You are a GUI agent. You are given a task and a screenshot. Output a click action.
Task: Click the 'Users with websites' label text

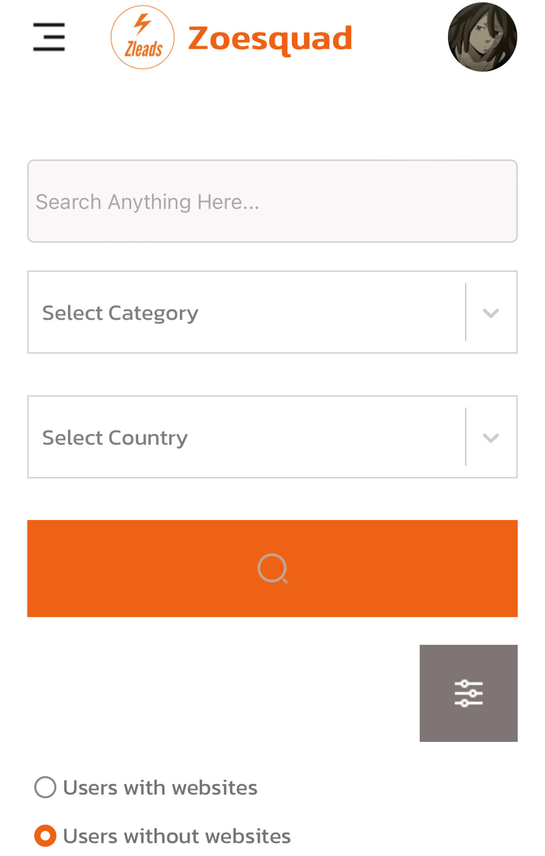point(160,788)
